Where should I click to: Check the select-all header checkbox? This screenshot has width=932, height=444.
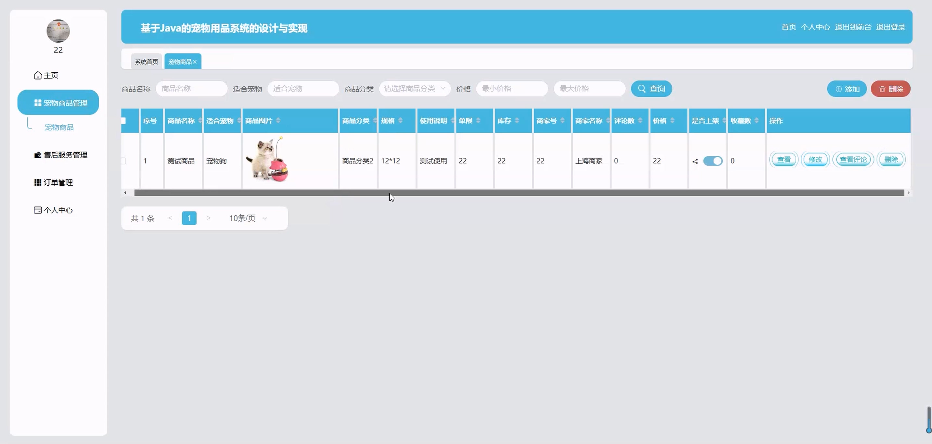(x=123, y=121)
